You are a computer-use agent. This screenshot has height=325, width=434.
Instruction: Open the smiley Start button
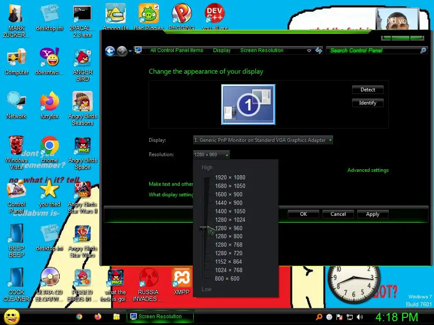point(11,317)
